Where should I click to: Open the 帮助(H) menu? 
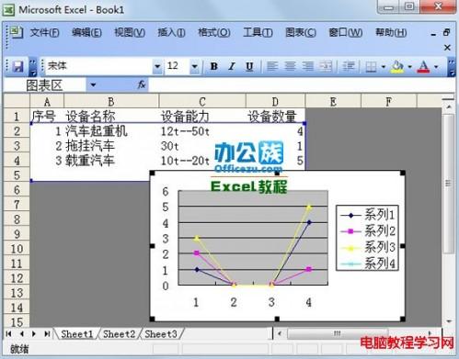[391, 32]
